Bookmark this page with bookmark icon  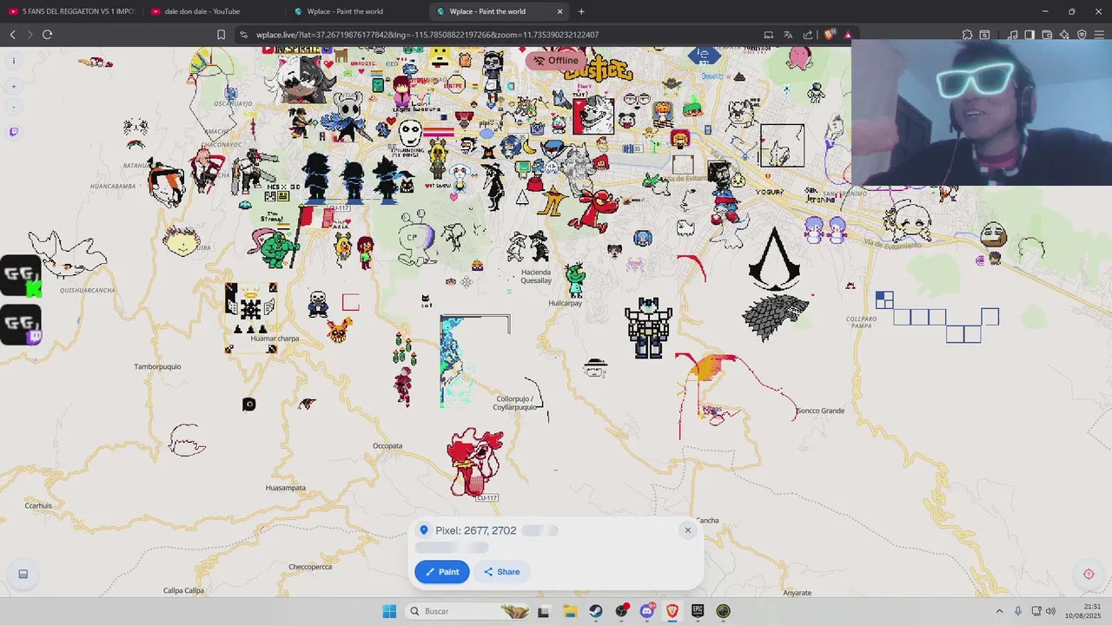point(221,35)
